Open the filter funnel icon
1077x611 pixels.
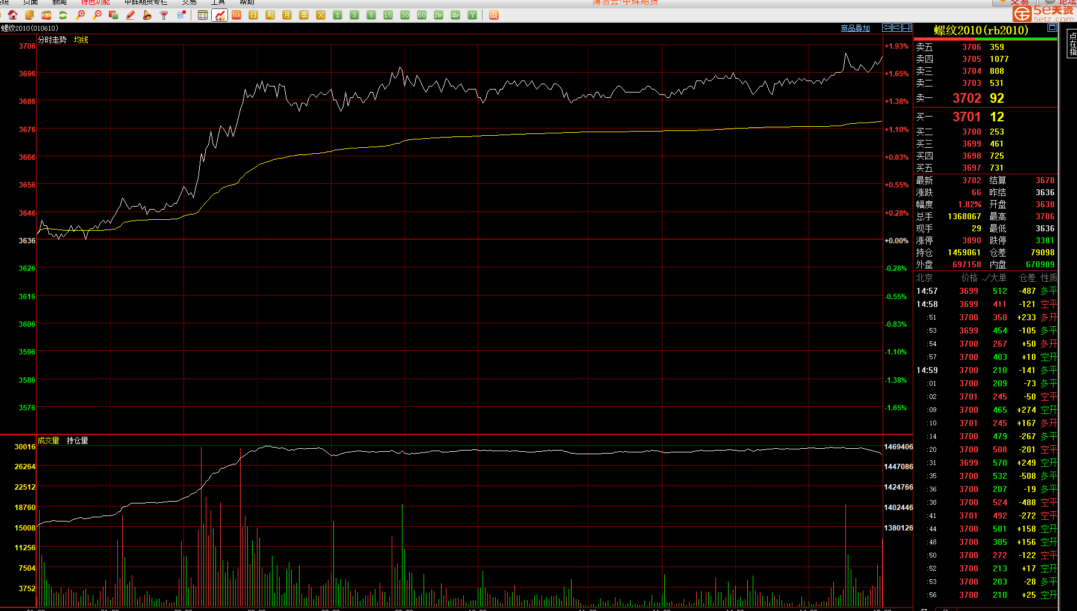point(164,15)
